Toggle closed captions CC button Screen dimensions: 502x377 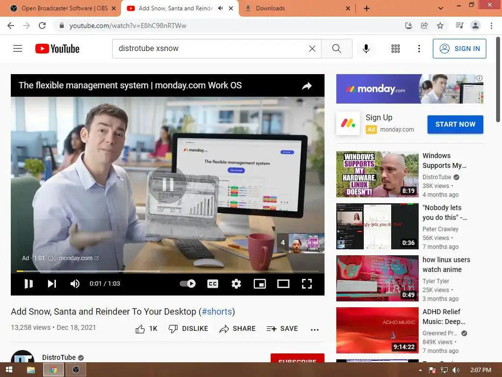click(x=213, y=284)
